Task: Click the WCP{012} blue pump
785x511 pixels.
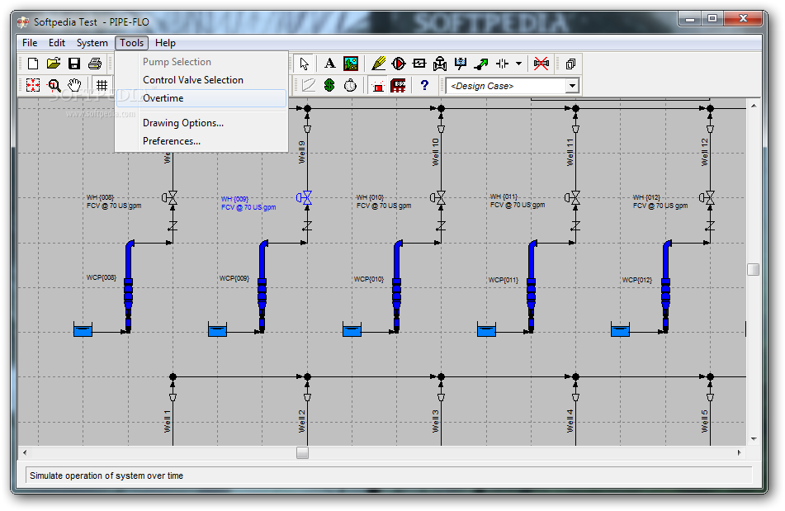Action: click(x=666, y=286)
